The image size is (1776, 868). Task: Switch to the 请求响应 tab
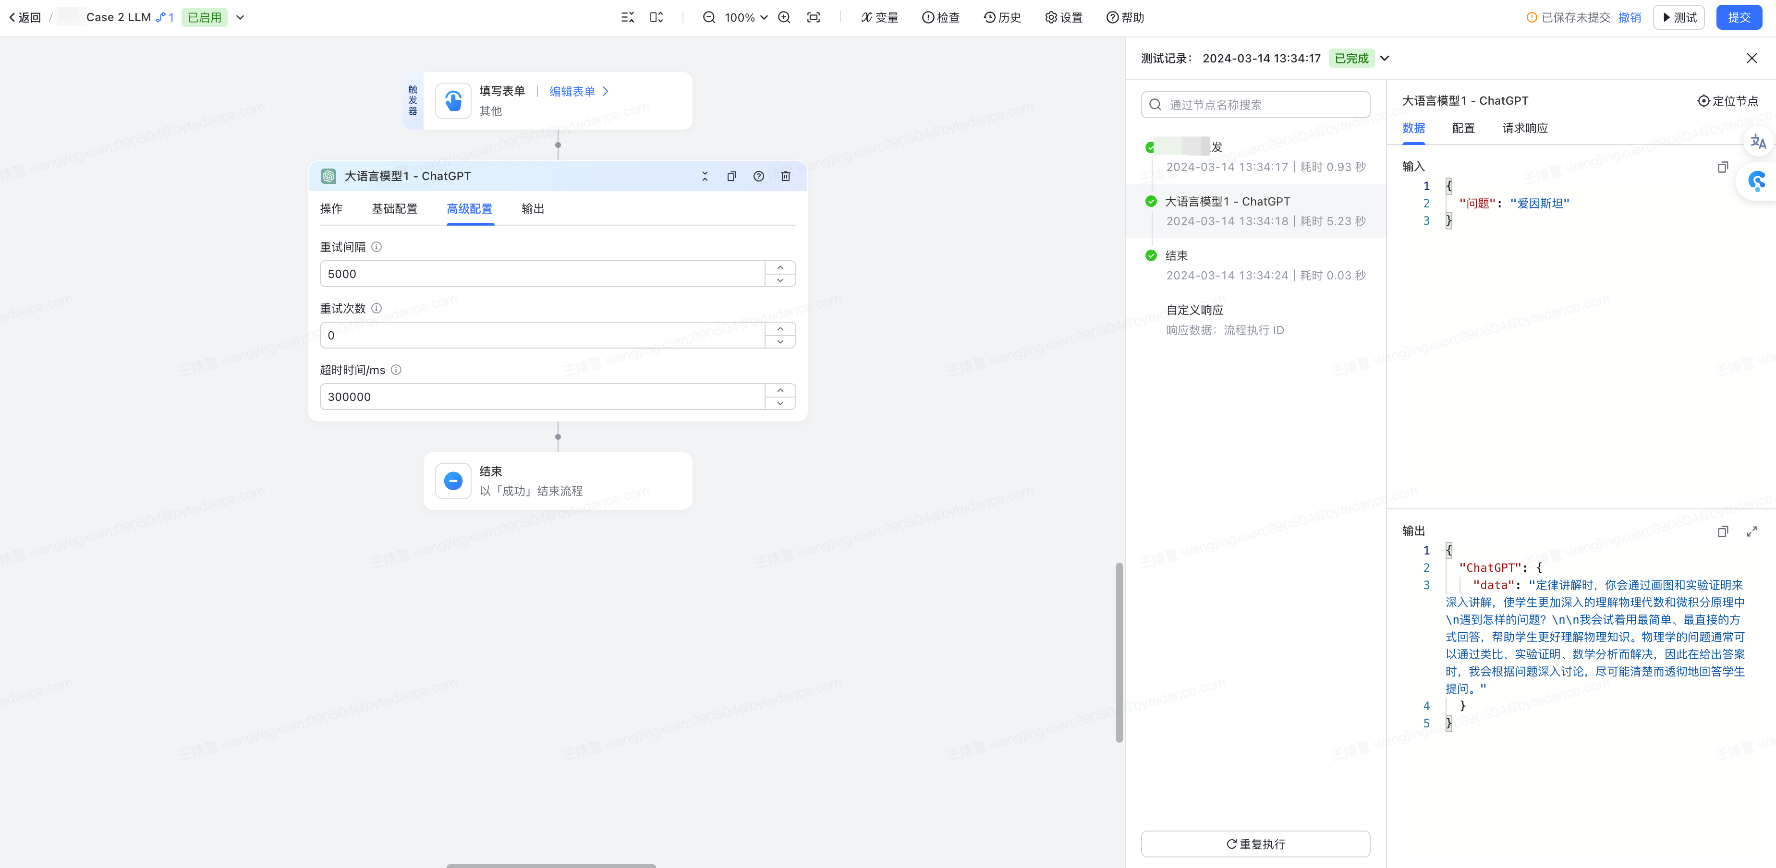1525,128
